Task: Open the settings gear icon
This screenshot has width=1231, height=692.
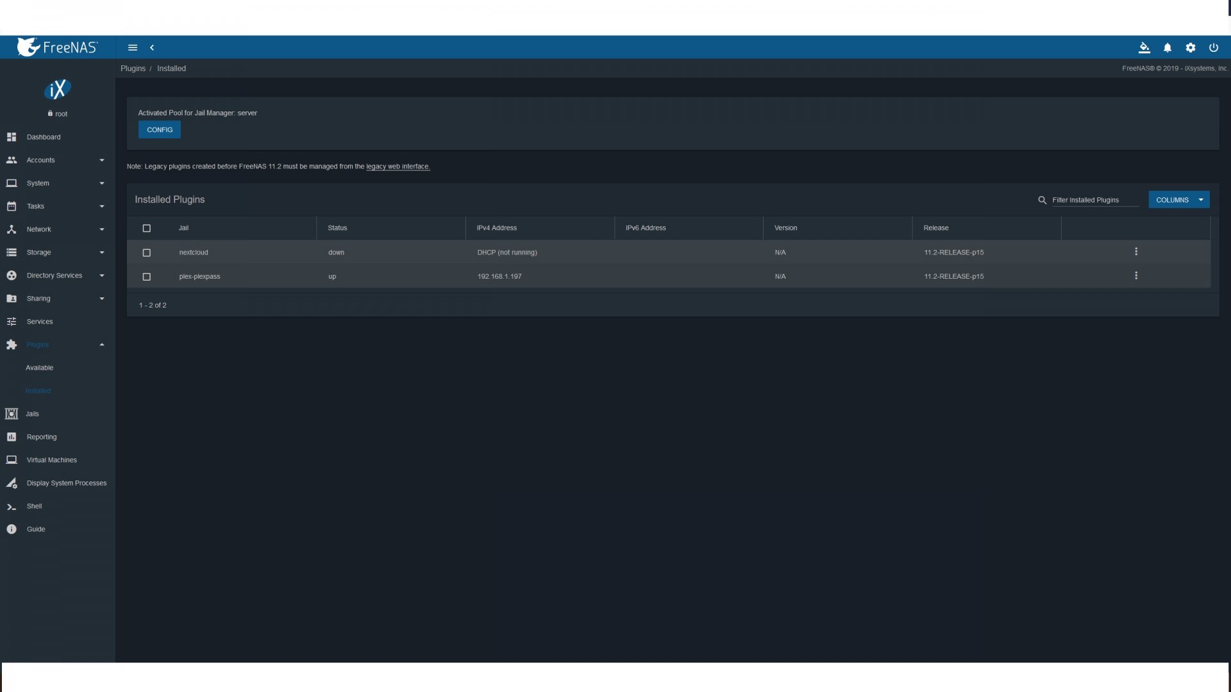Action: tap(1191, 47)
